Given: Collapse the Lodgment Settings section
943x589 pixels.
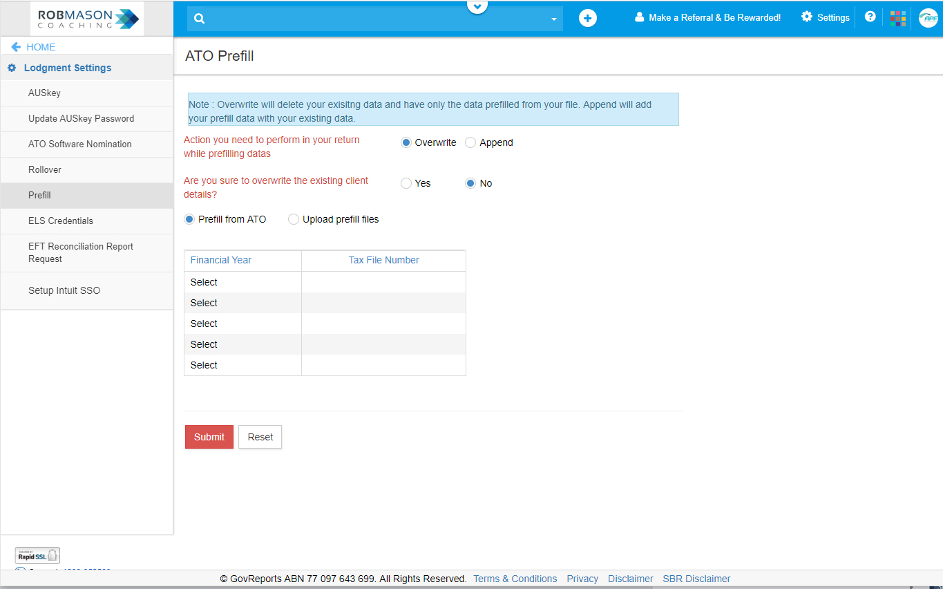Looking at the screenshot, I should click(68, 68).
